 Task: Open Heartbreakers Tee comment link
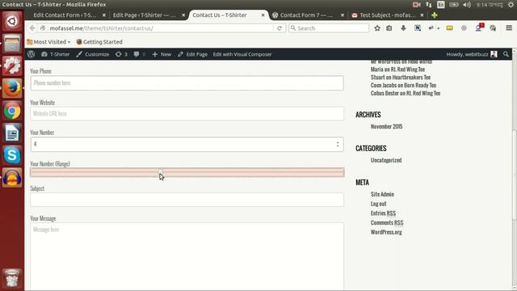tap(411, 78)
